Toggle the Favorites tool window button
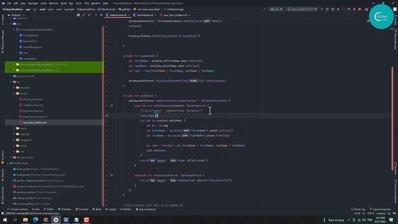Image resolution: width=398 pixels, height=224 pixels. pos(2,175)
